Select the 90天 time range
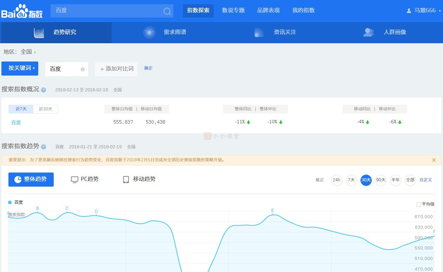 pos(381,180)
